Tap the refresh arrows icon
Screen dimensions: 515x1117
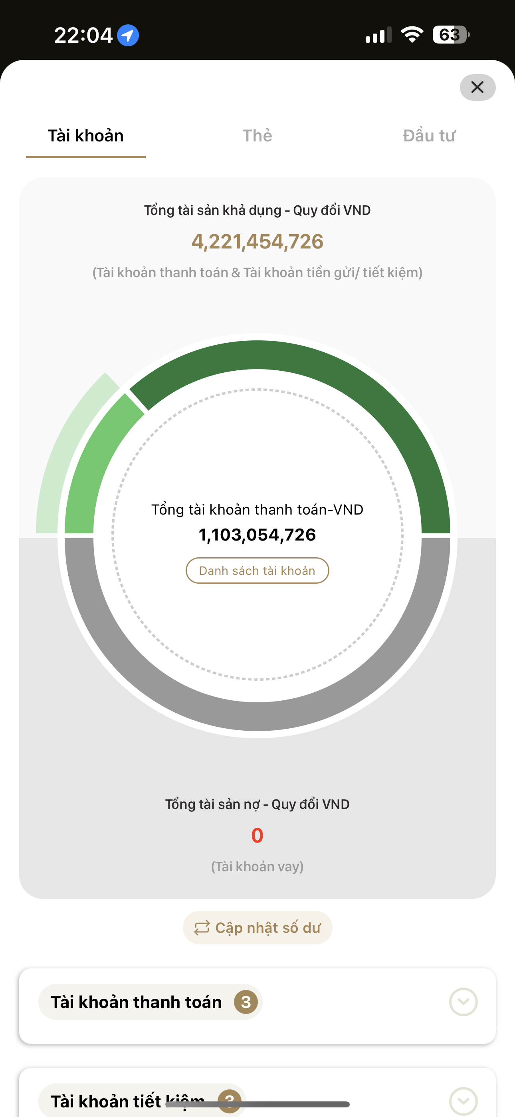(202, 928)
